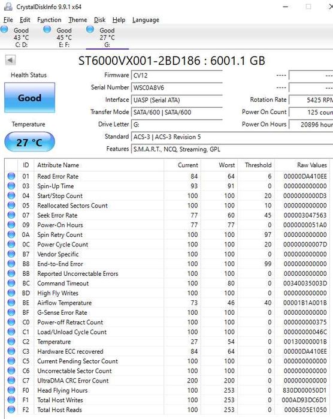Click the Threshold column header
The width and height of the screenshot is (333, 419).
point(256,165)
